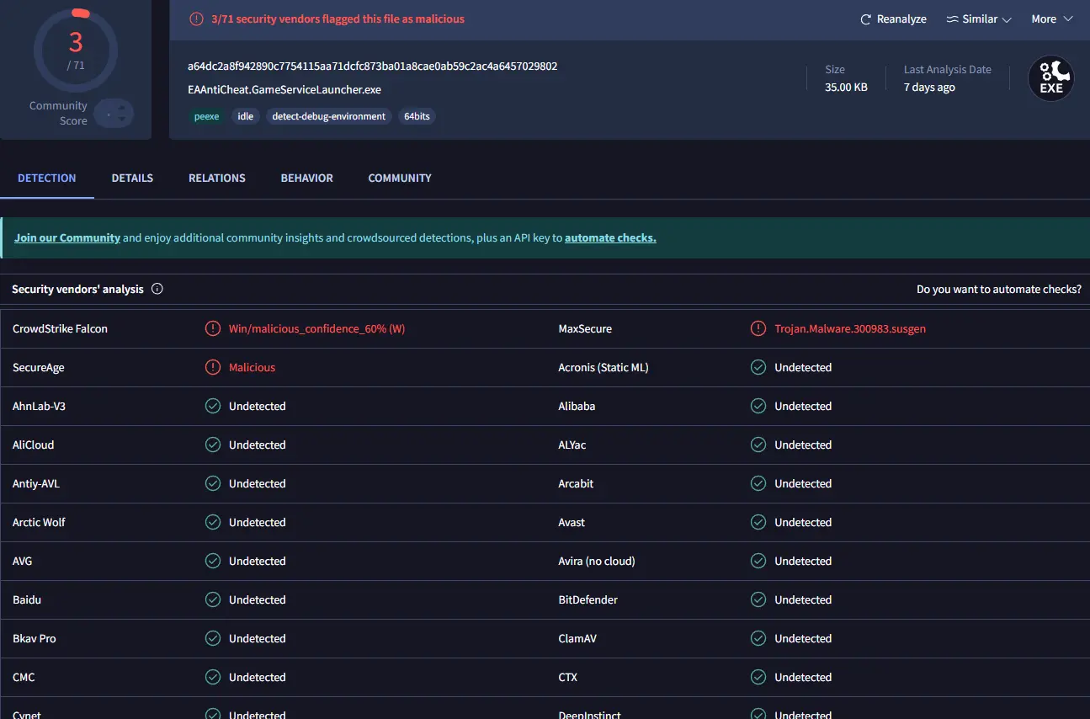Click the Baidu undetected check icon

click(x=213, y=599)
